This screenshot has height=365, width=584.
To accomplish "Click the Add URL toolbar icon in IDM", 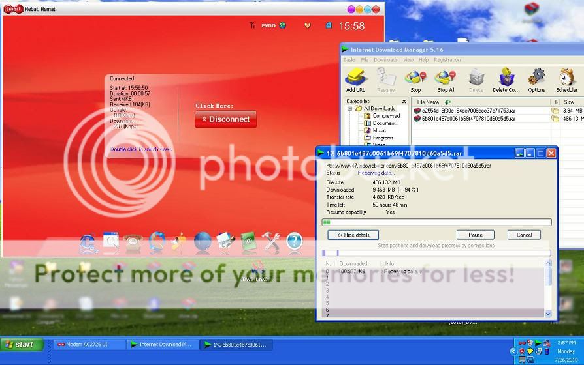I will tap(355, 80).
